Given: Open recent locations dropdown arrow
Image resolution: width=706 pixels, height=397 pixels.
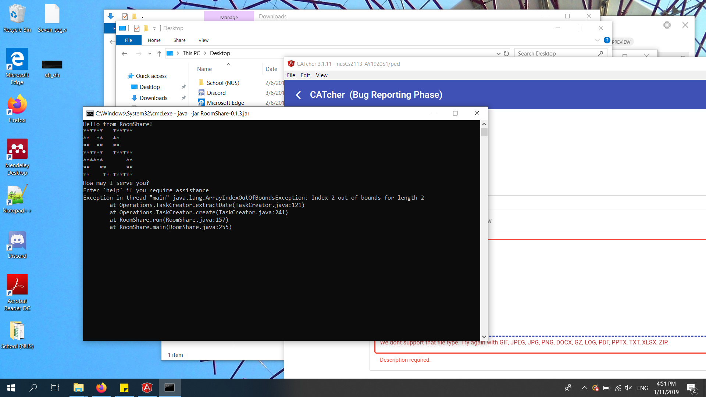Looking at the screenshot, I should 150,54.
